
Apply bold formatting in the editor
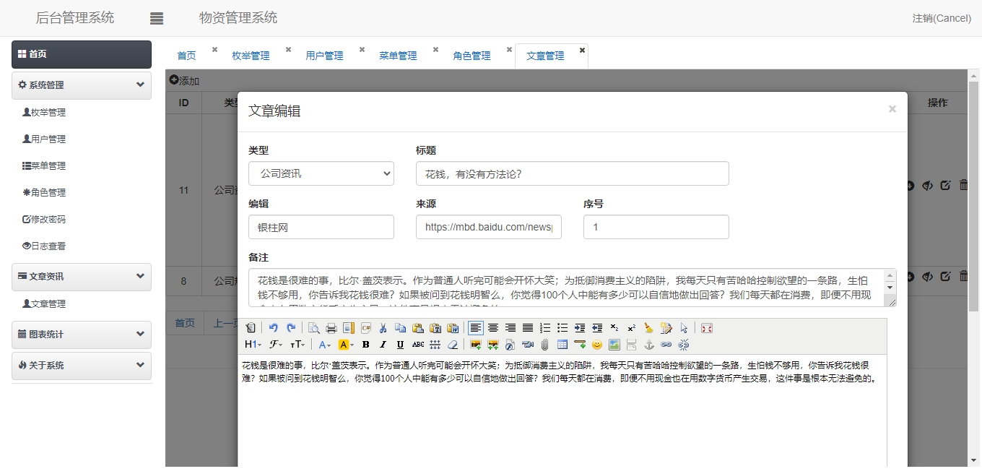(366, 345)
